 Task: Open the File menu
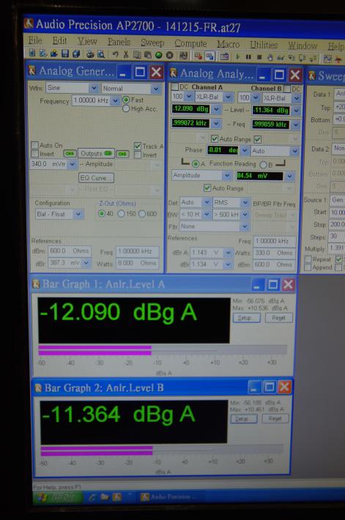point(35,40)
